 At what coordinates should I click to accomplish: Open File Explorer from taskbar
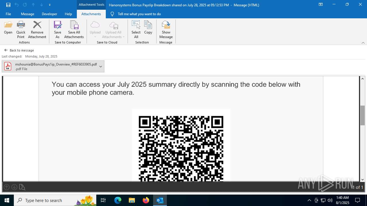(x=132, y=200)
